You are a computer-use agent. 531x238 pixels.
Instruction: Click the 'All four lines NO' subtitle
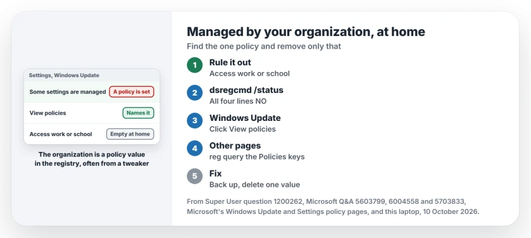(238, 101)
